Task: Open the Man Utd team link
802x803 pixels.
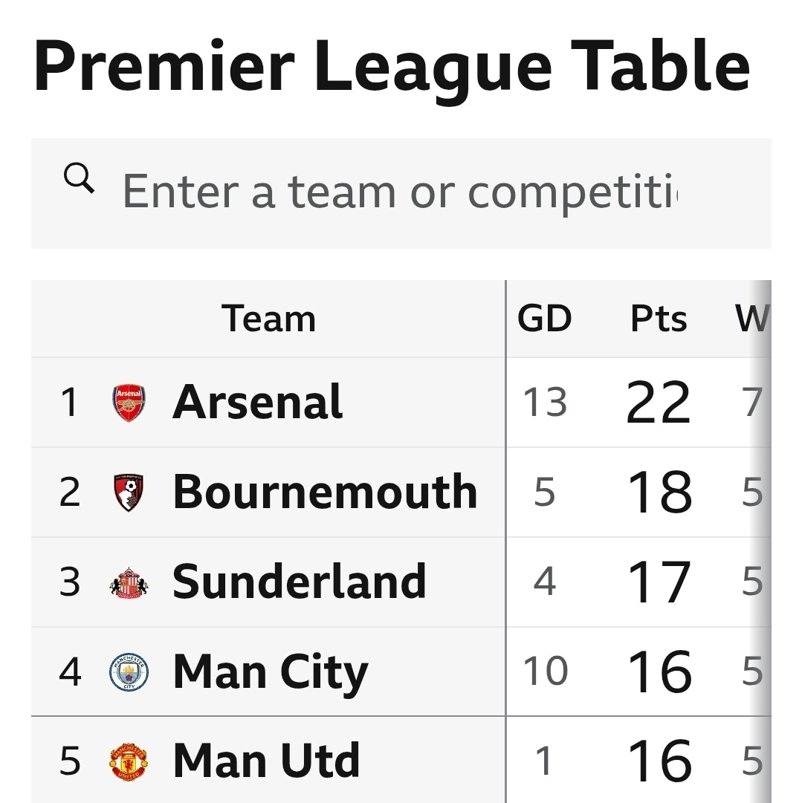Action: 266,762
